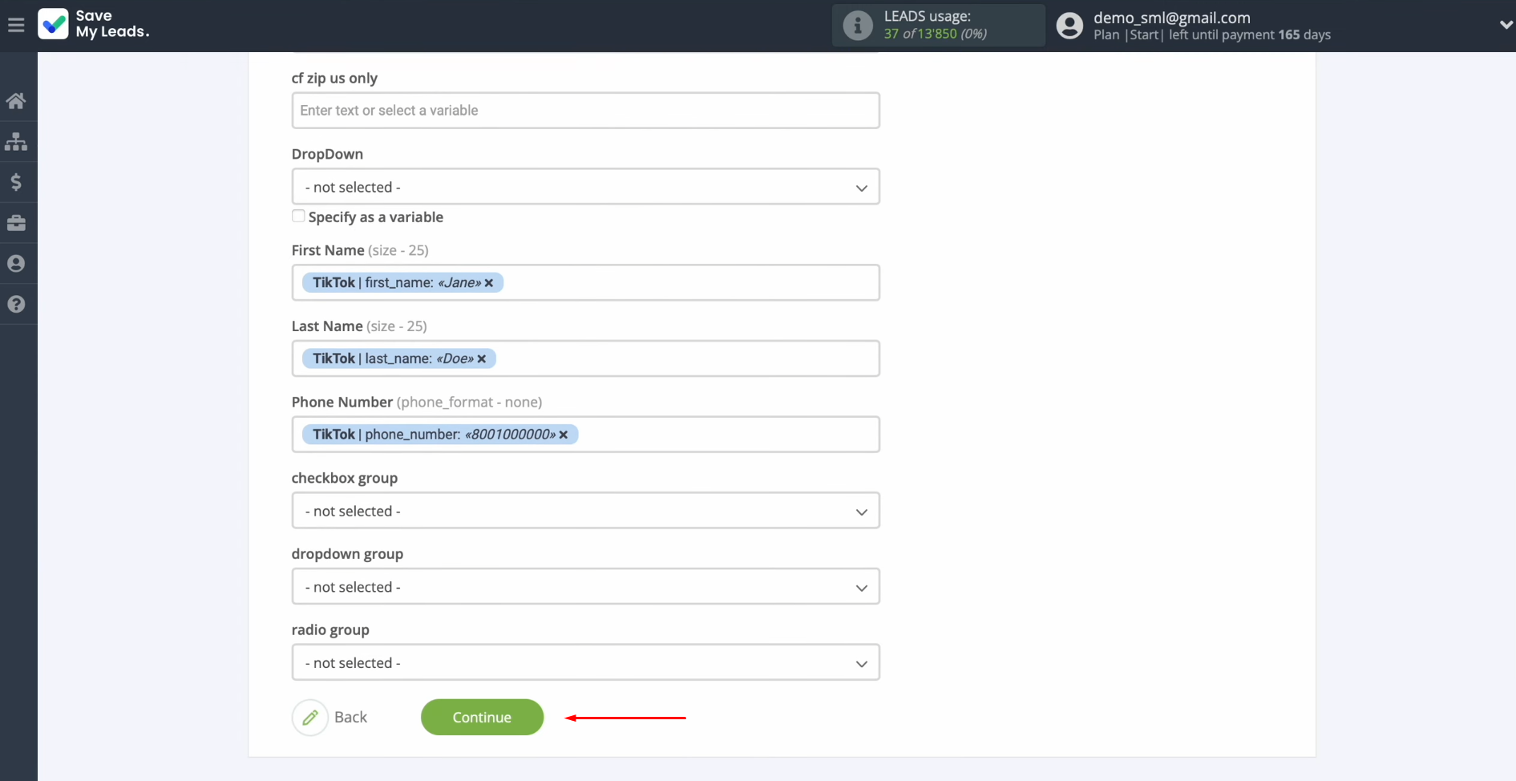The height and width of the screenshot is (781, 1516).
Task: Click inside the First Name field
Action: pyautogui.click(x=585, y=283)
